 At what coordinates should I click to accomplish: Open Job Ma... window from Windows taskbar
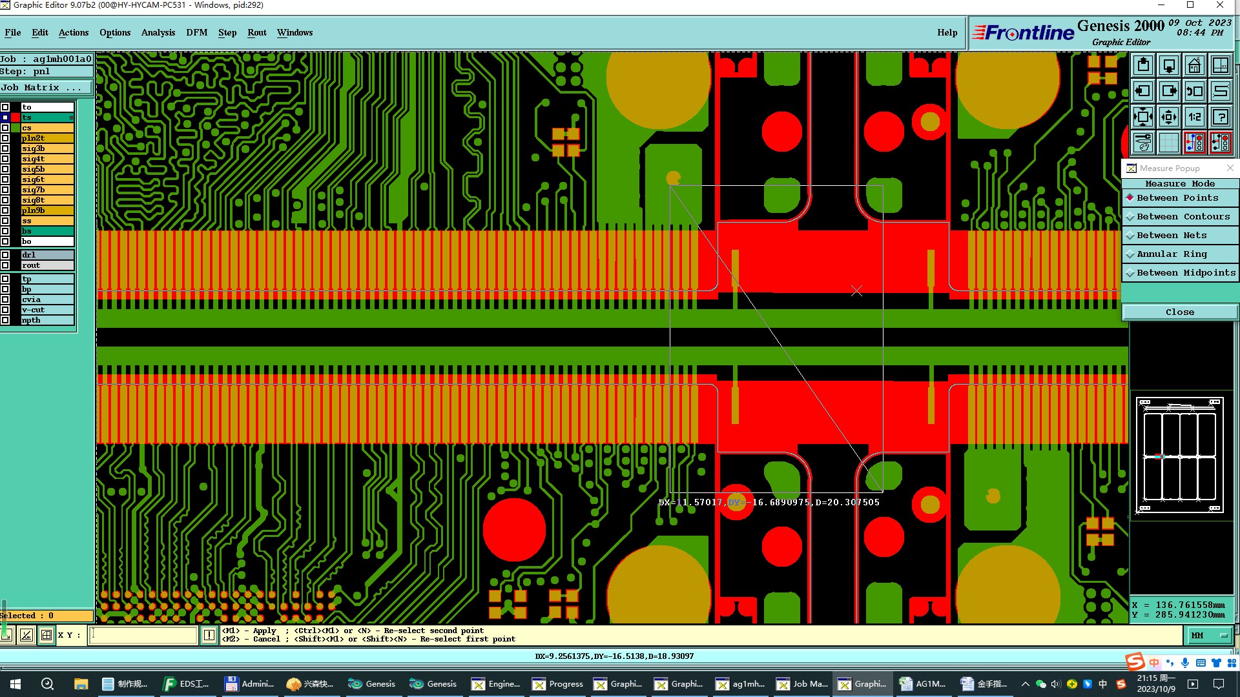click(802, 684)
